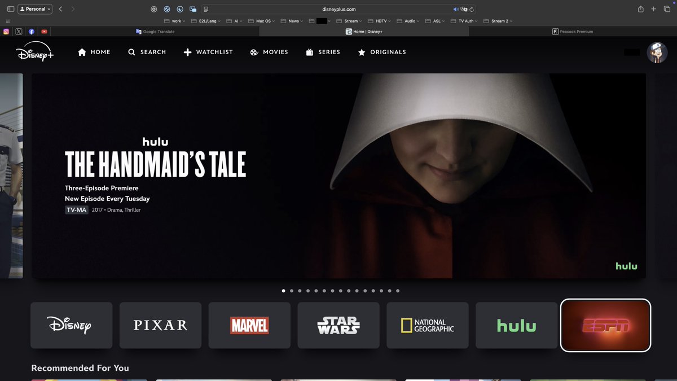Show the previous hero slide on left edge
The height and width of the screenshot is (381, 677).
(11, 176)
